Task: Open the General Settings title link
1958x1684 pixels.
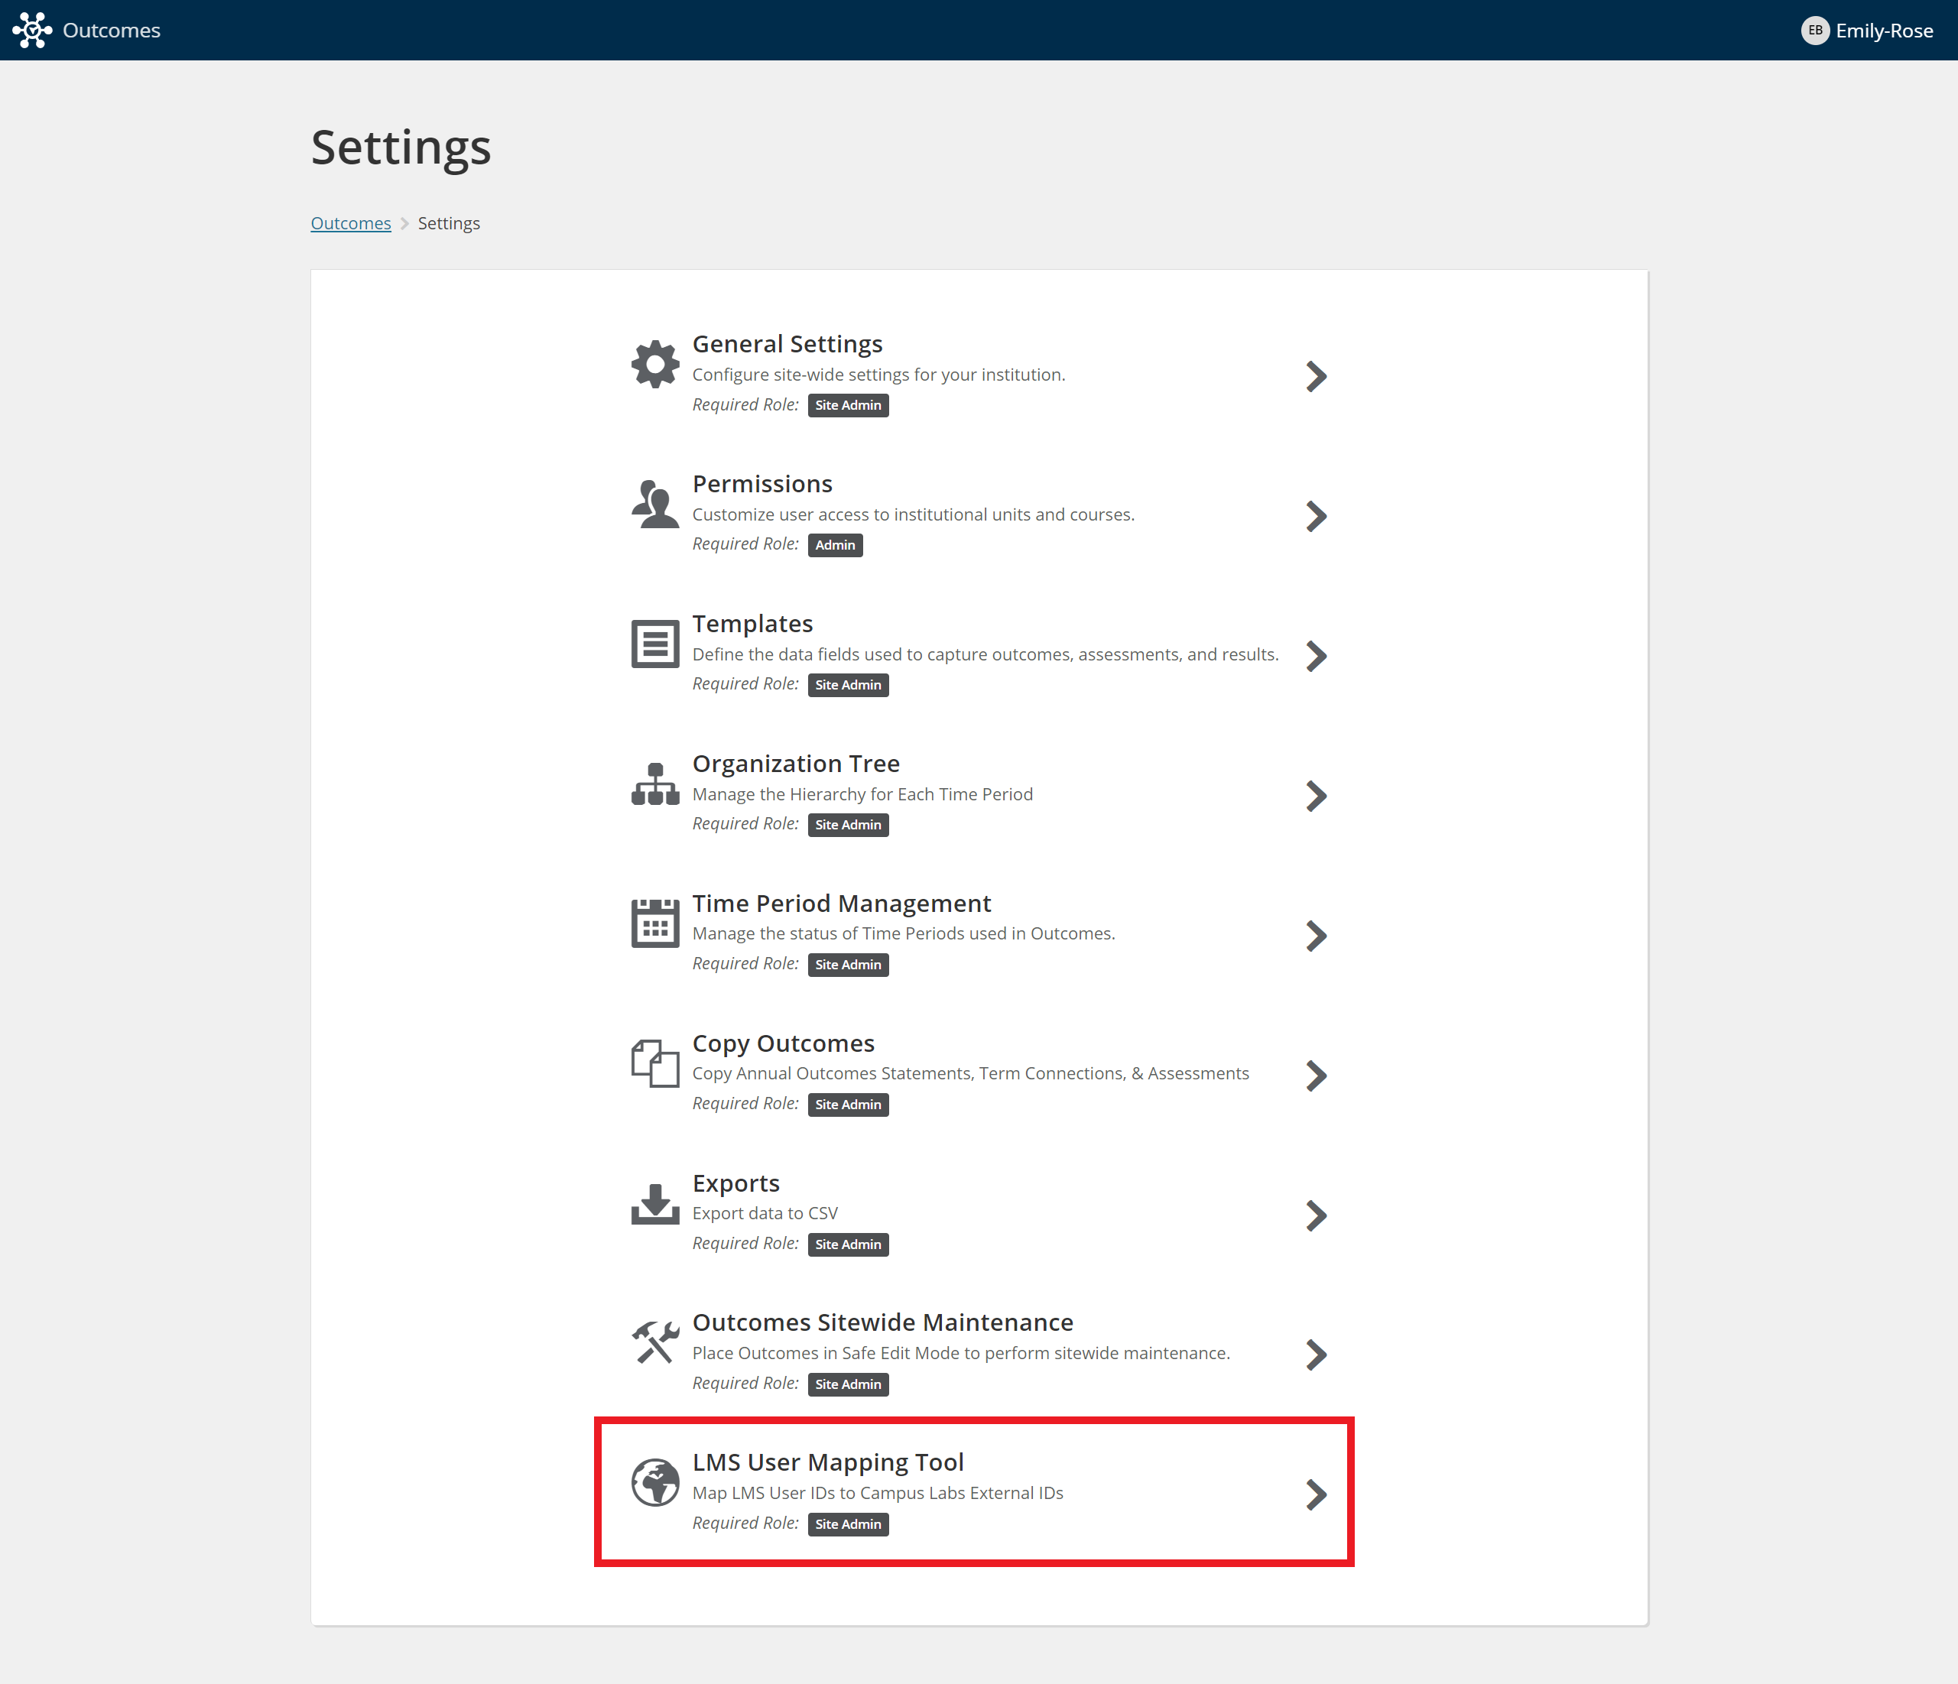Action: 787,344
